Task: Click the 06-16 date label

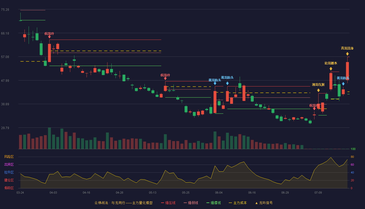Action: tap(252, 193)
